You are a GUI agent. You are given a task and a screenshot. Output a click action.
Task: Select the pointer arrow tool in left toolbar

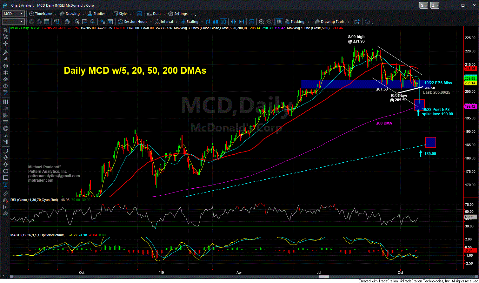pyautogui.click(x=5, y=30)
